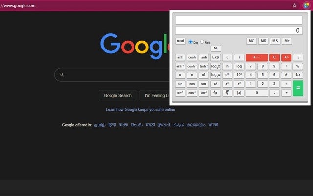Click the Google Search button
Image resolution: width=313 pixels, height=196 pixels.
tap(117, 95)
